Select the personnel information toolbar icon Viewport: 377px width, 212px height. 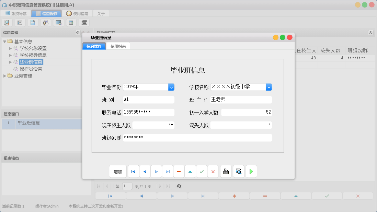[45, 22]
